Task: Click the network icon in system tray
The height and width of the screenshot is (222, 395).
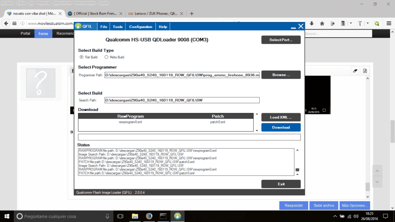Action: [349, 216]
